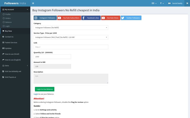190x118 pixels.
Task: Click the description resize handle corner
Action: tap(107, 83)
